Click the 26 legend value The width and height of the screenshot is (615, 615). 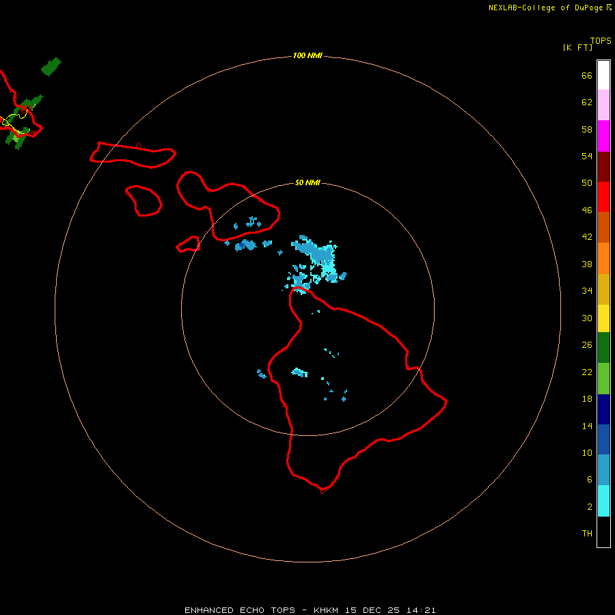point(587,345)
